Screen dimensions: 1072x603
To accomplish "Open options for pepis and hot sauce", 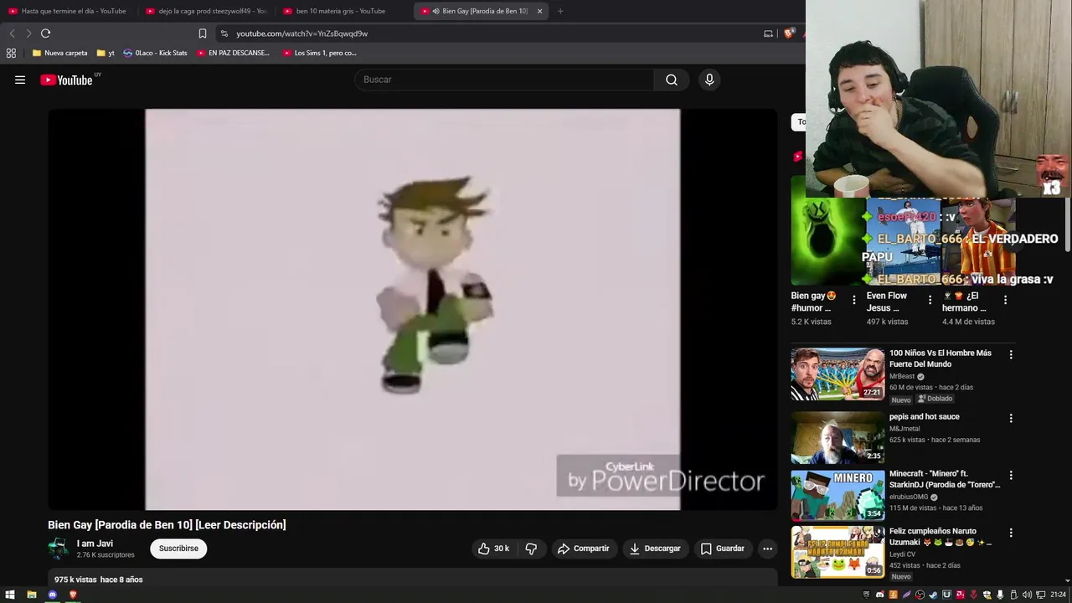I will pyautogui.click(x=1011, y=418).
